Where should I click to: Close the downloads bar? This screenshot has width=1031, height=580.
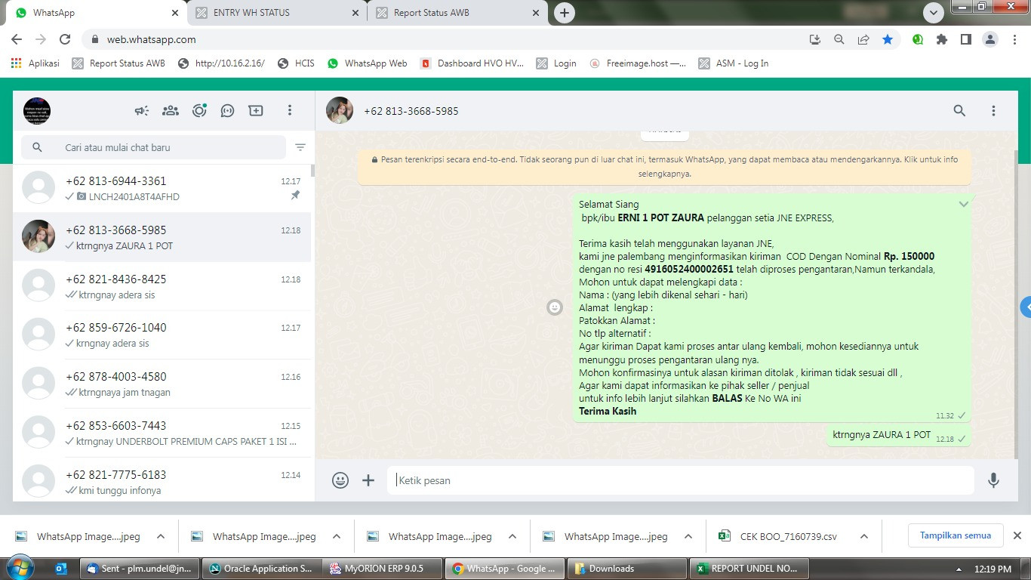pos(1017,535)
